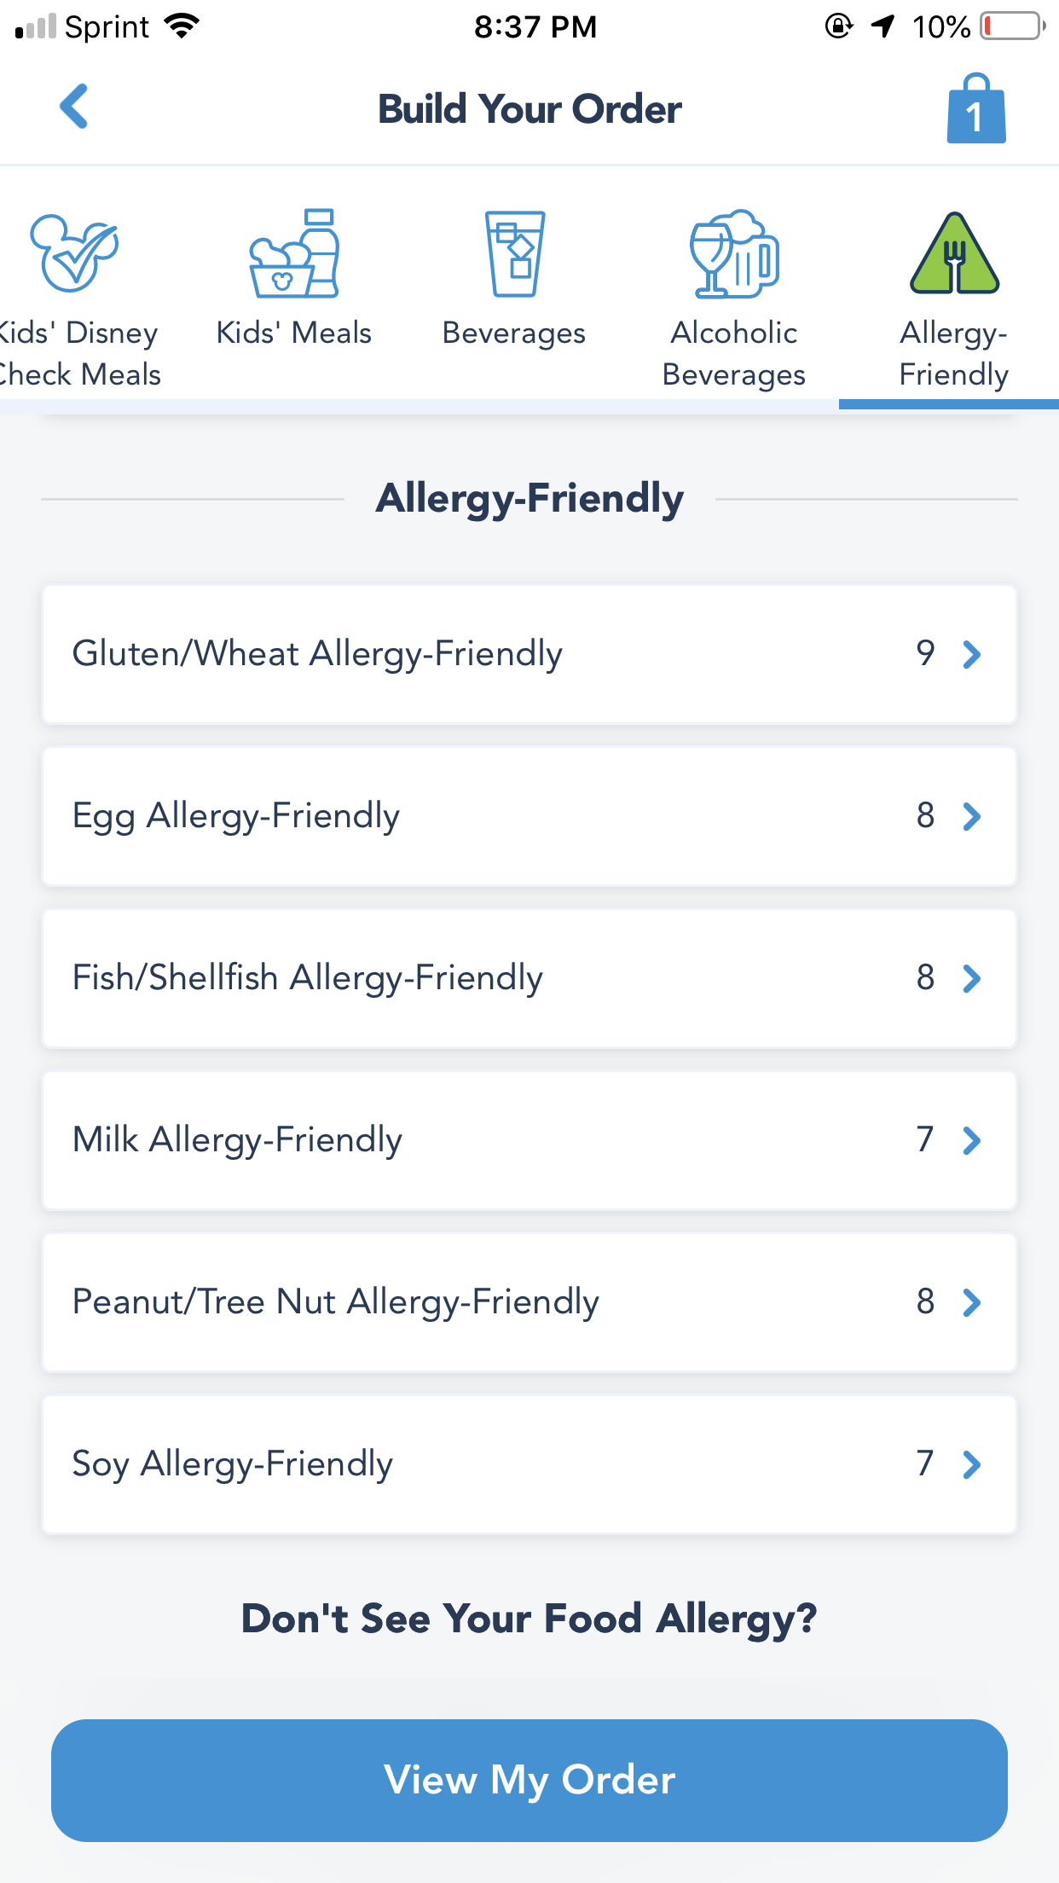Expand Fish/Shellfish Allergy-Friendly chevron
Viewport: 1059px width, 1883px height.
coord(971,979)
